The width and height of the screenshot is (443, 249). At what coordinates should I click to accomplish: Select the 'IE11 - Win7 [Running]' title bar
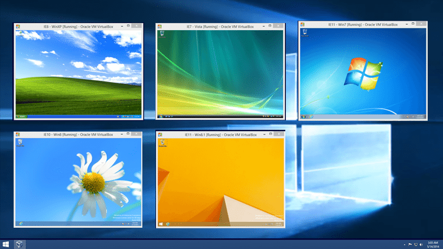coord(363,25)
